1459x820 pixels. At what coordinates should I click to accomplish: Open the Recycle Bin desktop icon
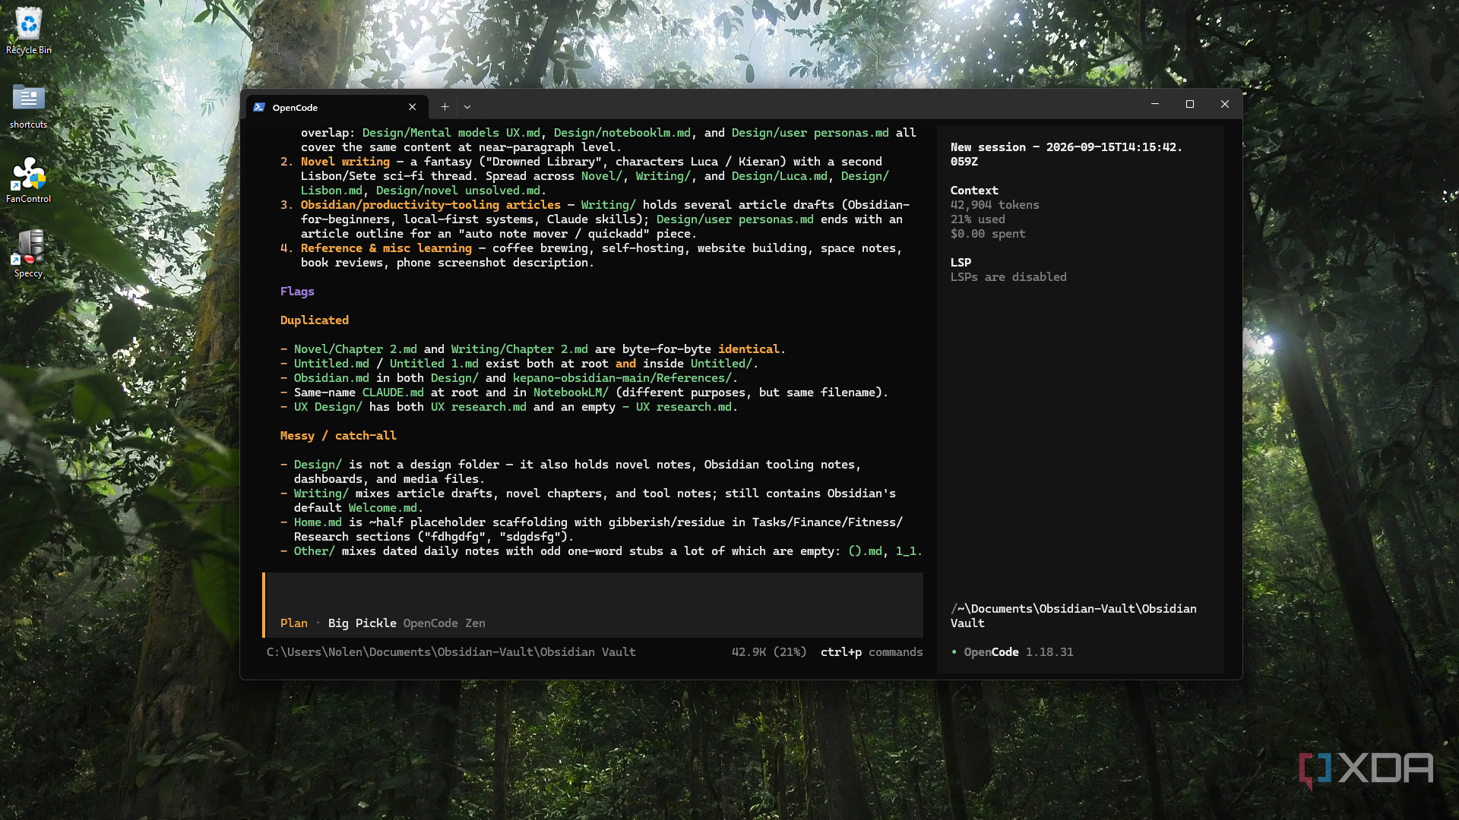pos(29,31)
